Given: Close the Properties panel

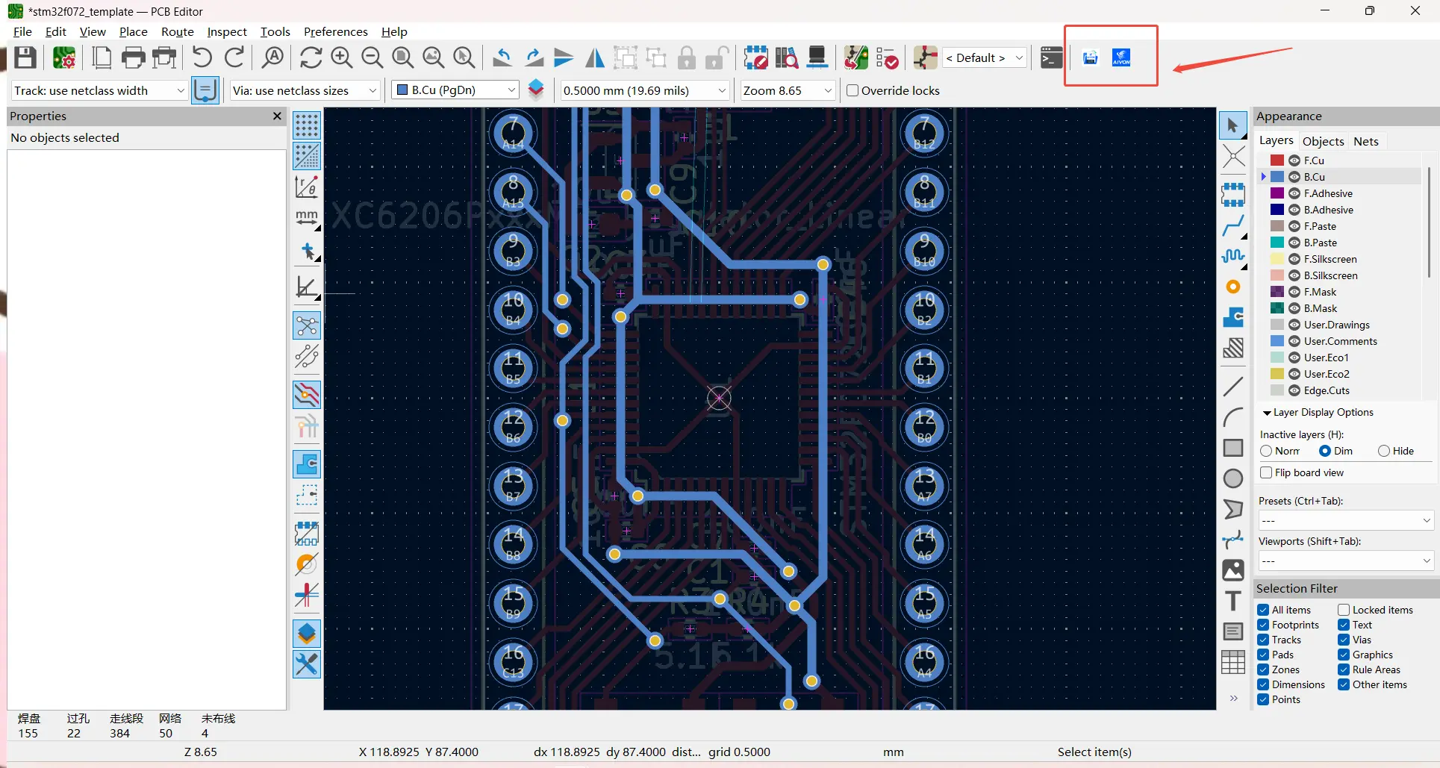Looking at the screenshot, I should (277, 116).
